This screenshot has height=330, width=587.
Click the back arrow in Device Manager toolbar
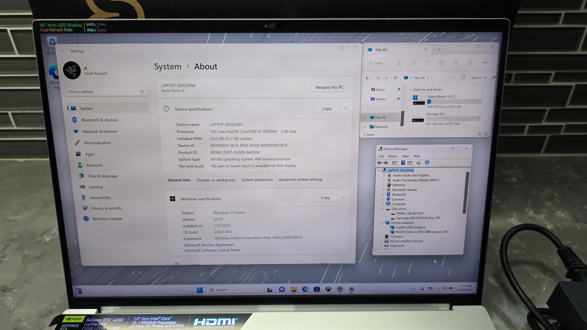tap(379, 163)
